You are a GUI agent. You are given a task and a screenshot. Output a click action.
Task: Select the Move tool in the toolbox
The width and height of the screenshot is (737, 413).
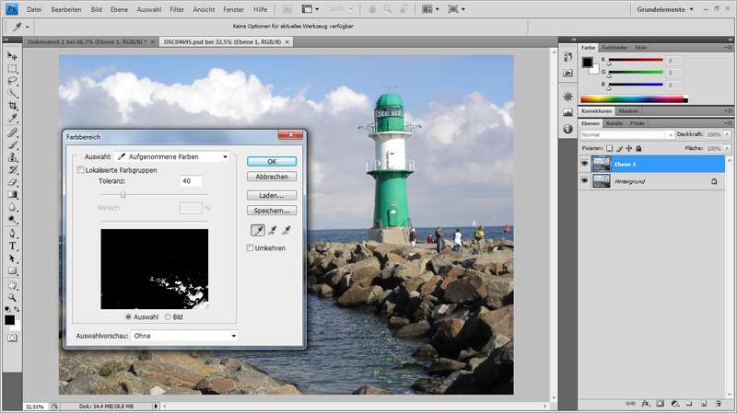[x=13, y=56]
